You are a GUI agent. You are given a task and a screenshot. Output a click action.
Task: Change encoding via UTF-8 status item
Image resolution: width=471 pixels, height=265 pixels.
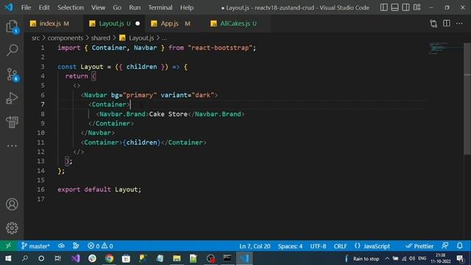click(318, 246)
